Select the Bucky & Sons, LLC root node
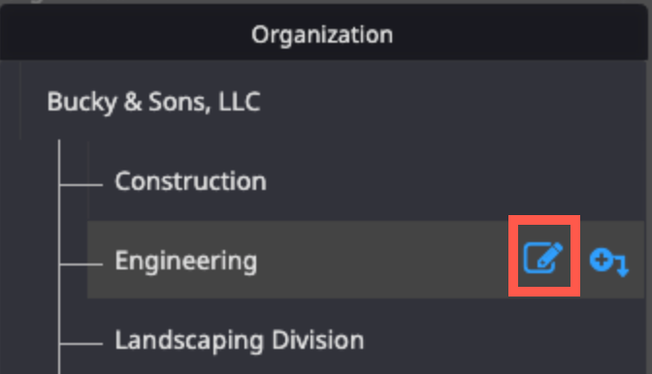This screenshot has height=374, width=652. 153,102
